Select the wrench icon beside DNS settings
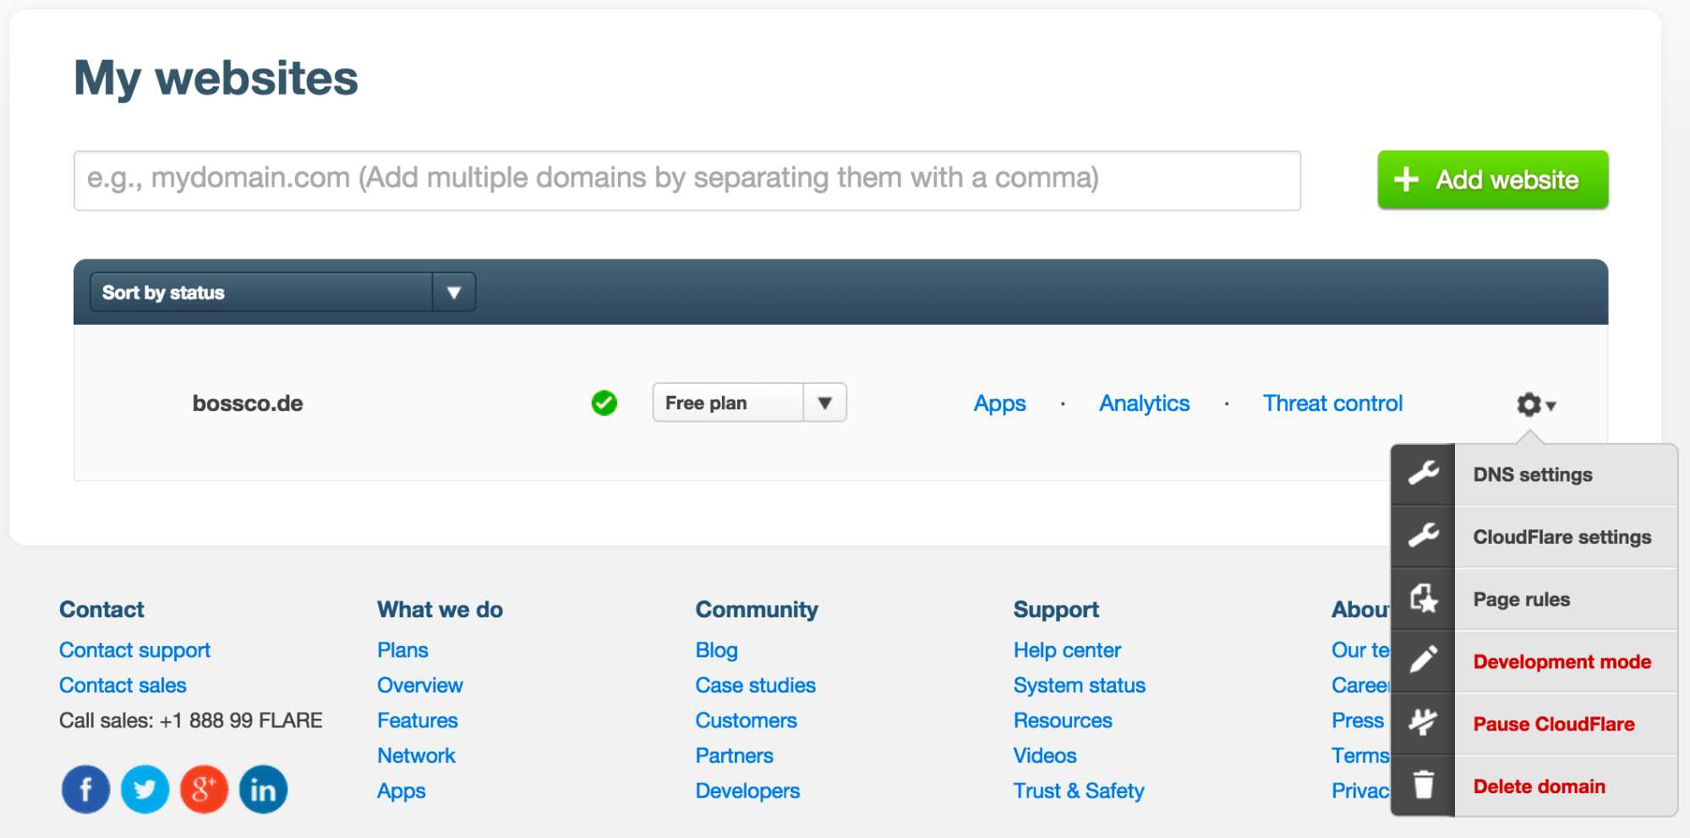1690x838 pixels. coord(1423,474)
